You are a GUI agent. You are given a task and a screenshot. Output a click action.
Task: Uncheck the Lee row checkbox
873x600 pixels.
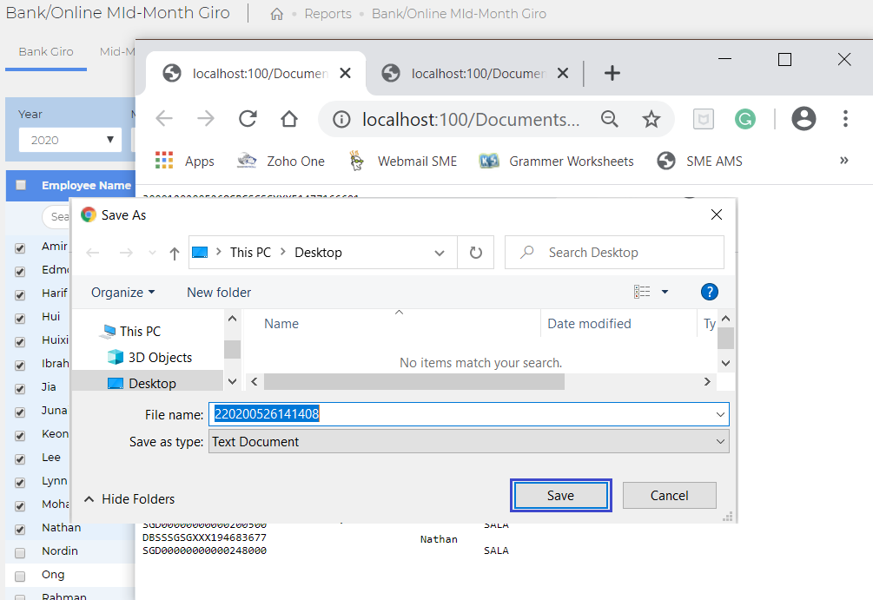pyautogui.click(x=20, y=459)
